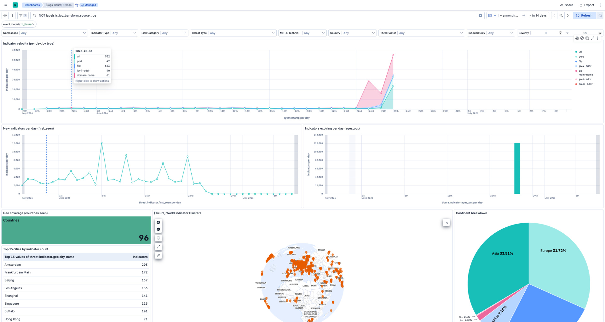Click the Amsterdam row in cities table
The height and width of the screenshot is (322, 605).
[76, 265]
